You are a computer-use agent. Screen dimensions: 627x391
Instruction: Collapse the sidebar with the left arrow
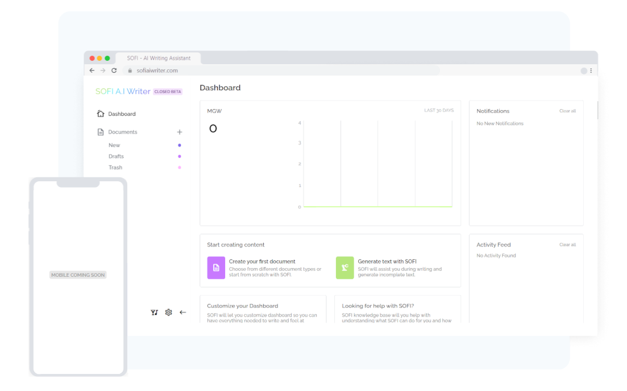point(182,312)
